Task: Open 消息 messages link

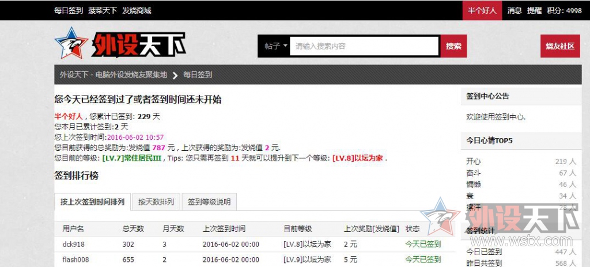Action: [515, 10]
